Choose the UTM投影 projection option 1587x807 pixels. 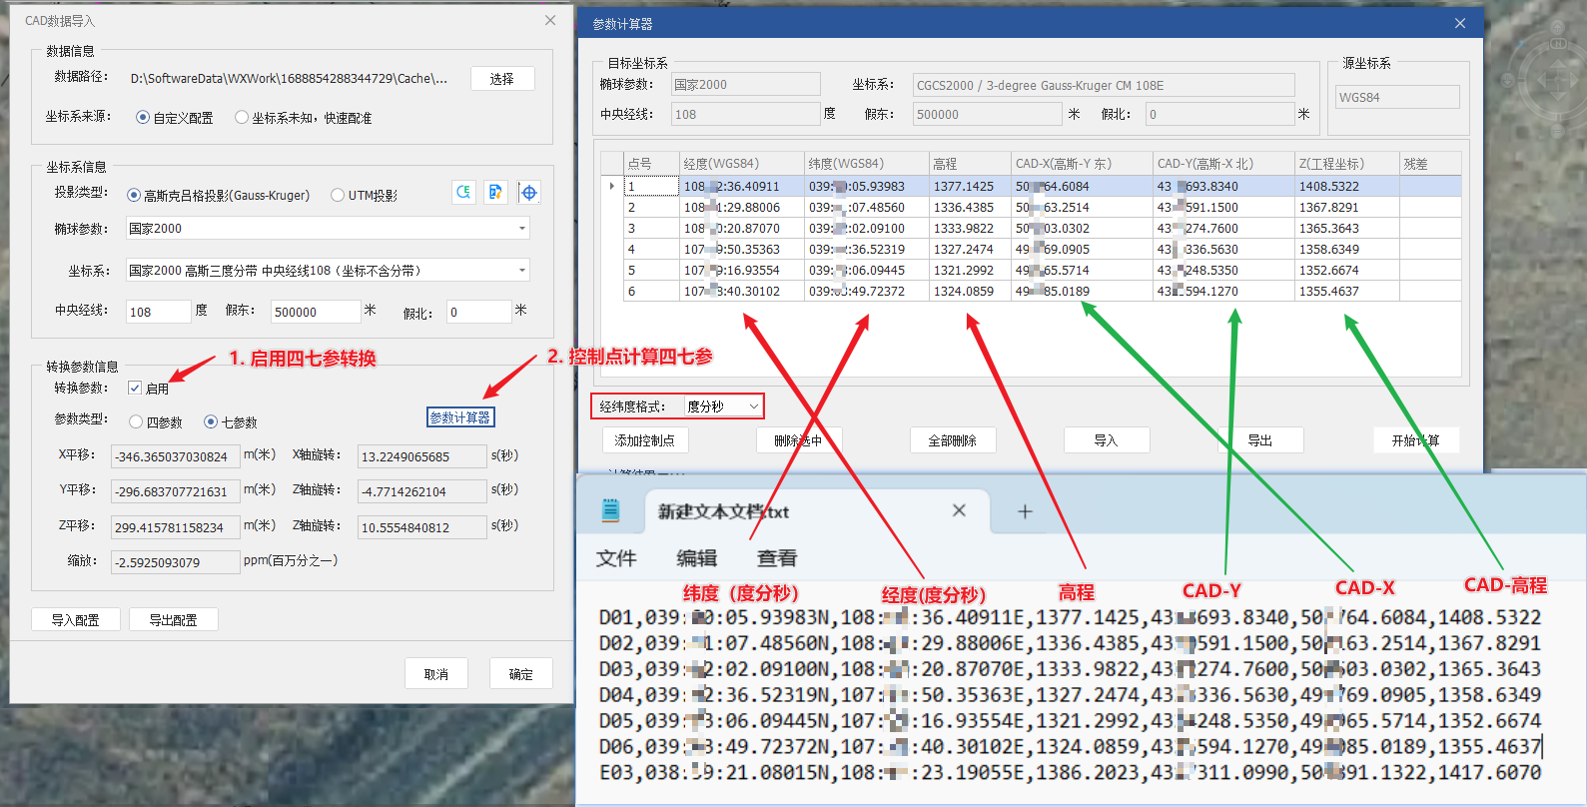(338, 196)
